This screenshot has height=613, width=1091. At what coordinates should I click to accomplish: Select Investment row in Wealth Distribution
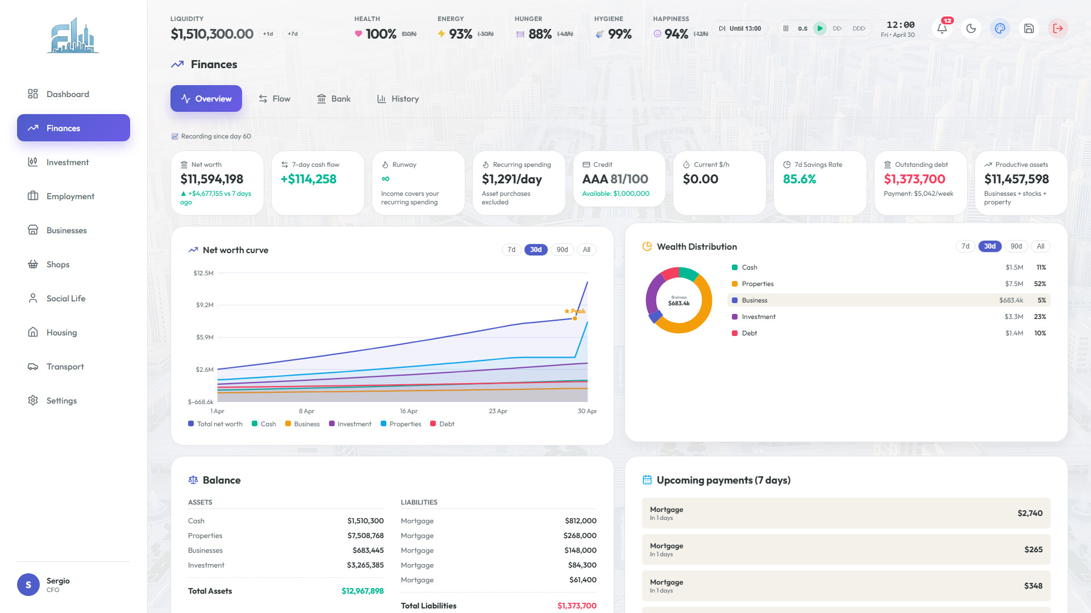pos(889,317)
